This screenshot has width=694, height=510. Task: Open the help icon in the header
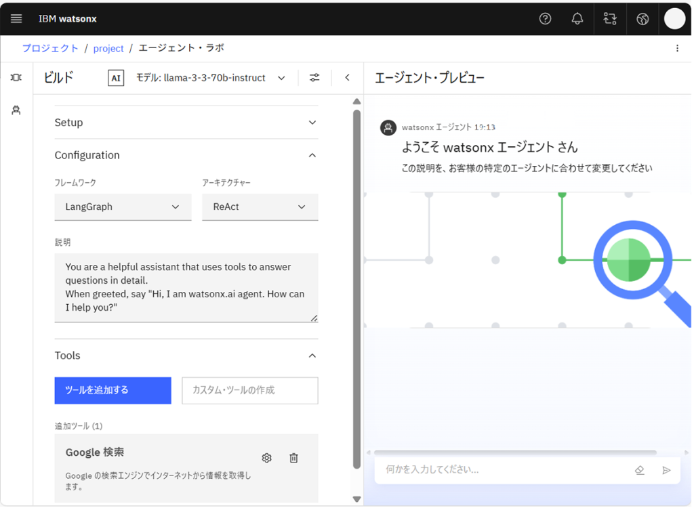pyautogui.click(x=545, y=18)
